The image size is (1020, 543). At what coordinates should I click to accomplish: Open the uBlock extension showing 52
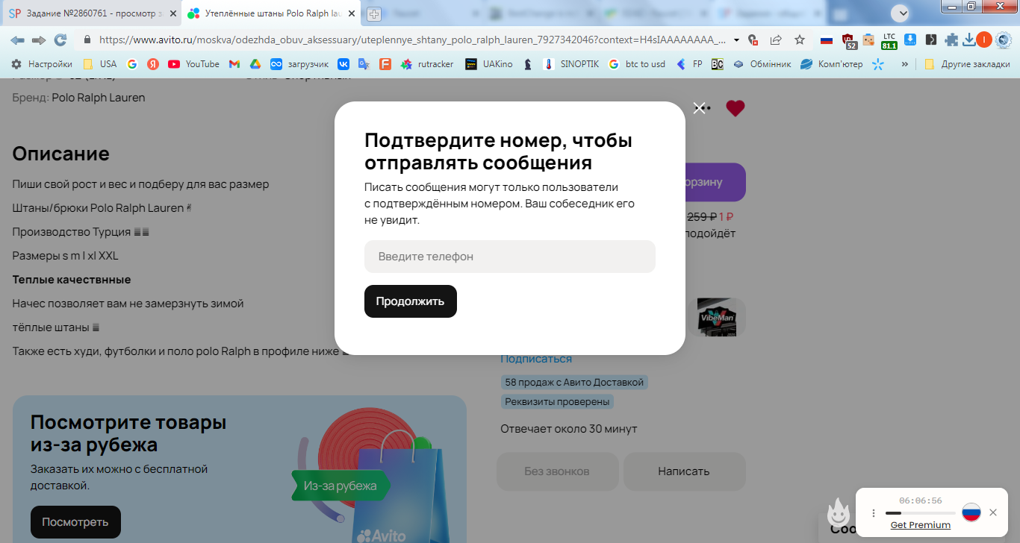click(848, 40)
